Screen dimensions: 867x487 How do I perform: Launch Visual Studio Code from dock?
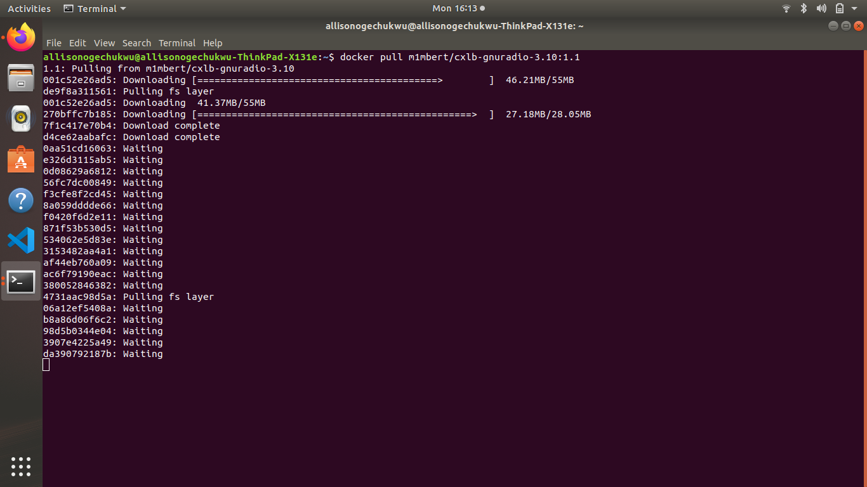21,240
